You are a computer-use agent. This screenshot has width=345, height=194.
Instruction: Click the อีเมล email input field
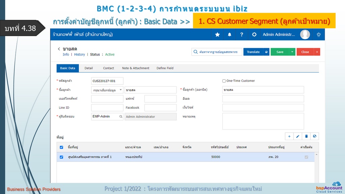(x=263, y=99)
